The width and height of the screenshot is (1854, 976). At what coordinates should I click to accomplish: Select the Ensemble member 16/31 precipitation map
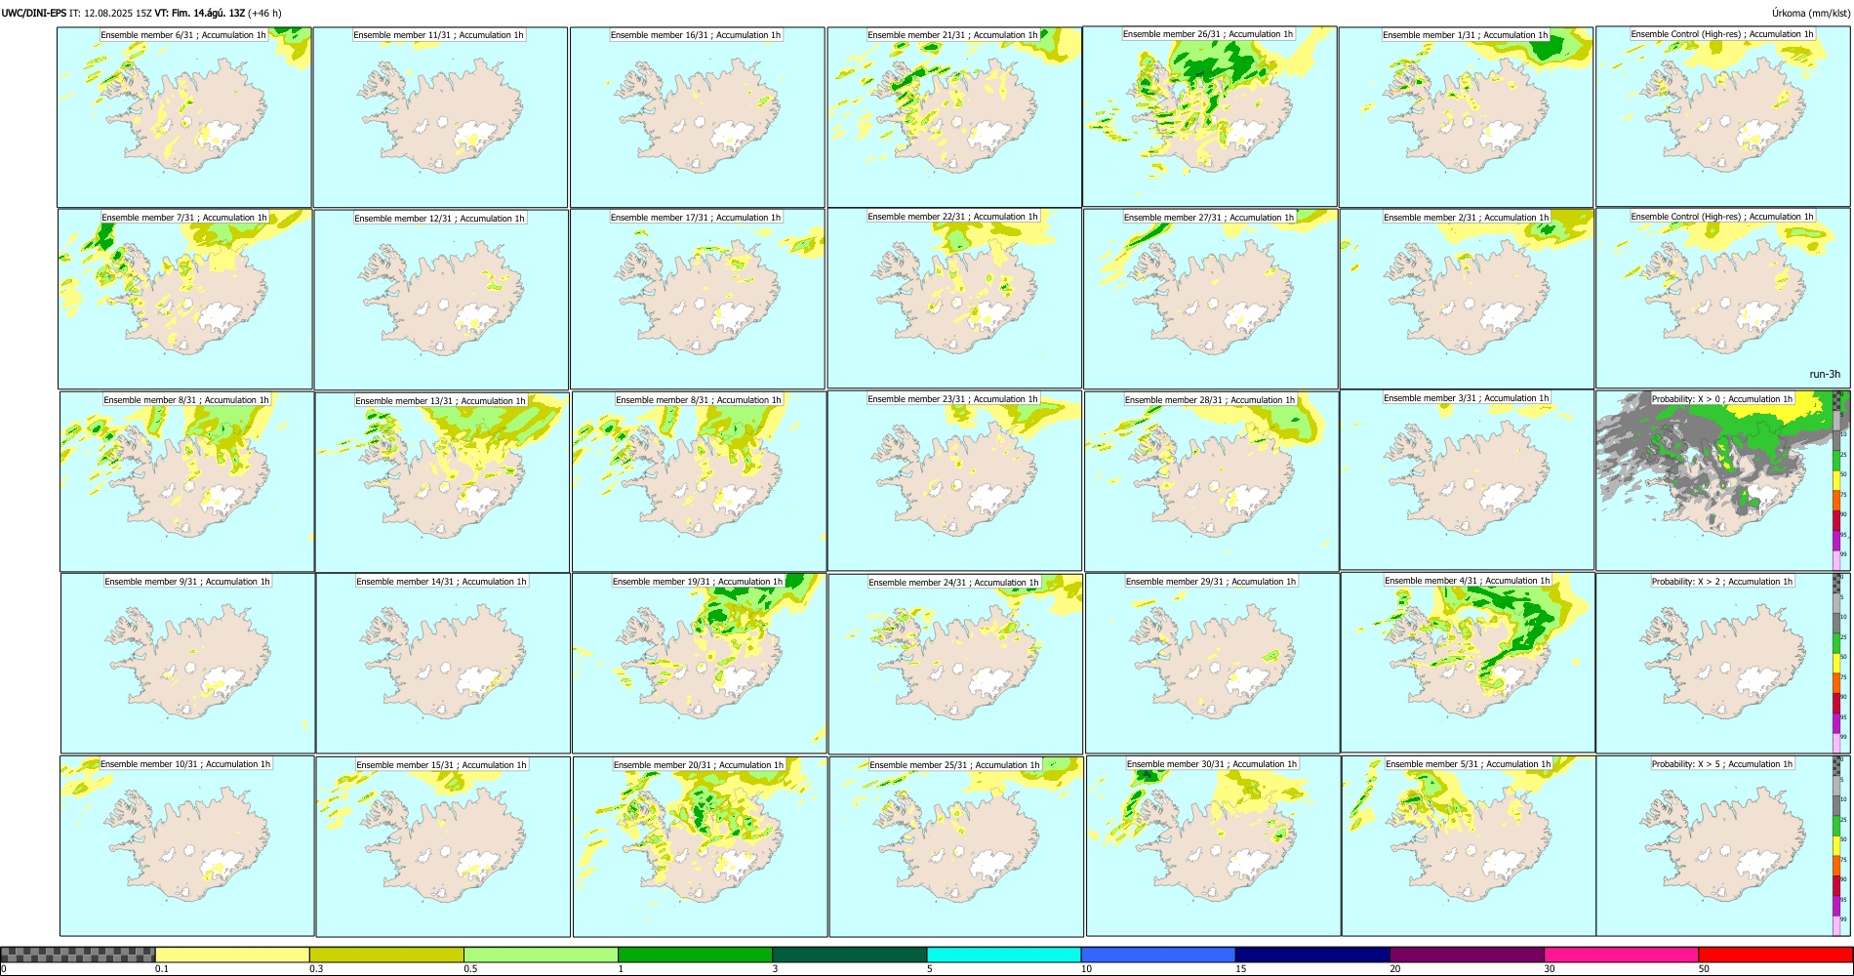[x=698, y=117]
